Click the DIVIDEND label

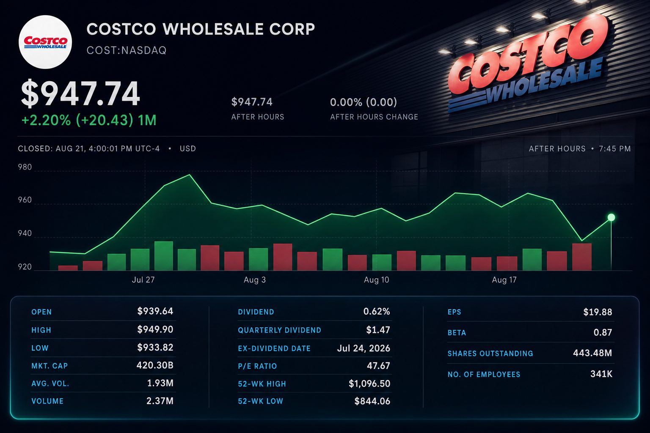pos(256,312)
